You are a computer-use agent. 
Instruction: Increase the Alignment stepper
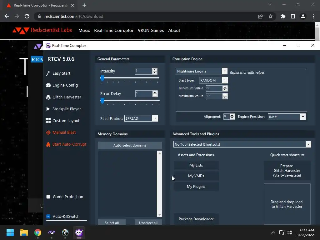pos(232,115)
